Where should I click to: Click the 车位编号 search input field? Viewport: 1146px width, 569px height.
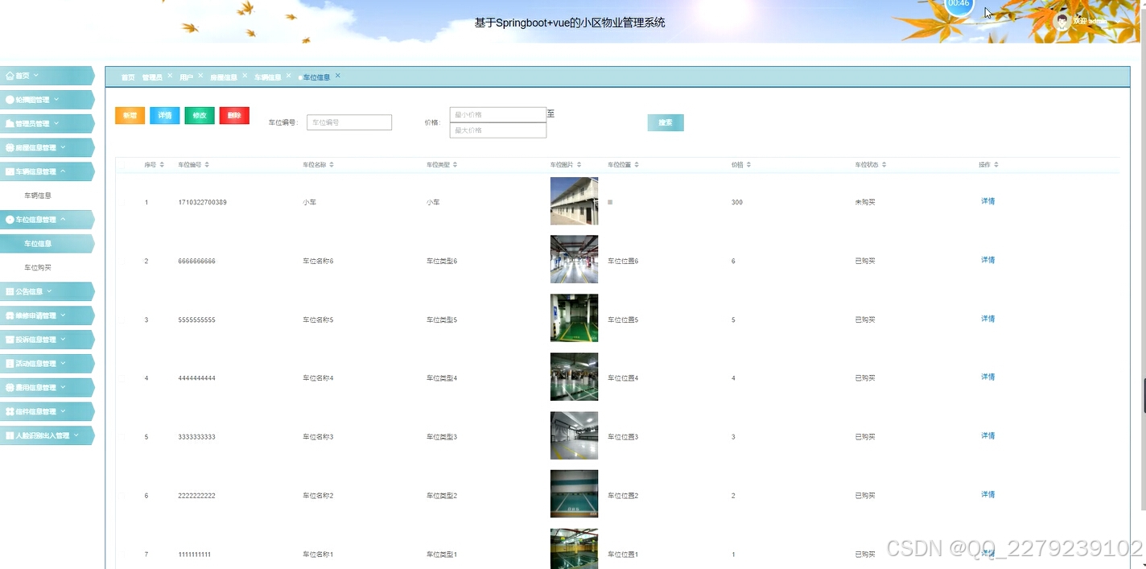[x=348, y=122]
